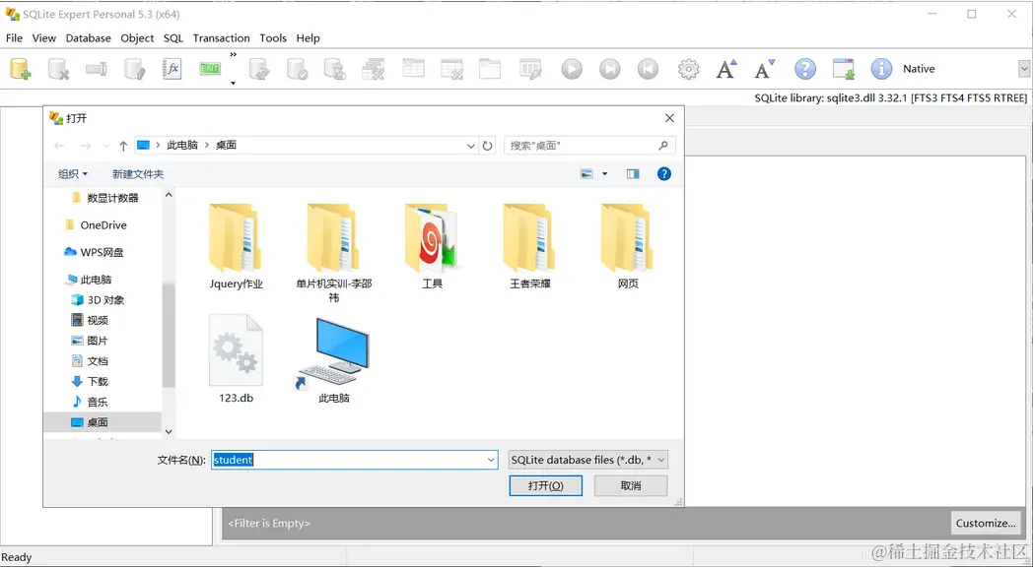
Task: Go up one folder level arrow
Action: (123, 146)
